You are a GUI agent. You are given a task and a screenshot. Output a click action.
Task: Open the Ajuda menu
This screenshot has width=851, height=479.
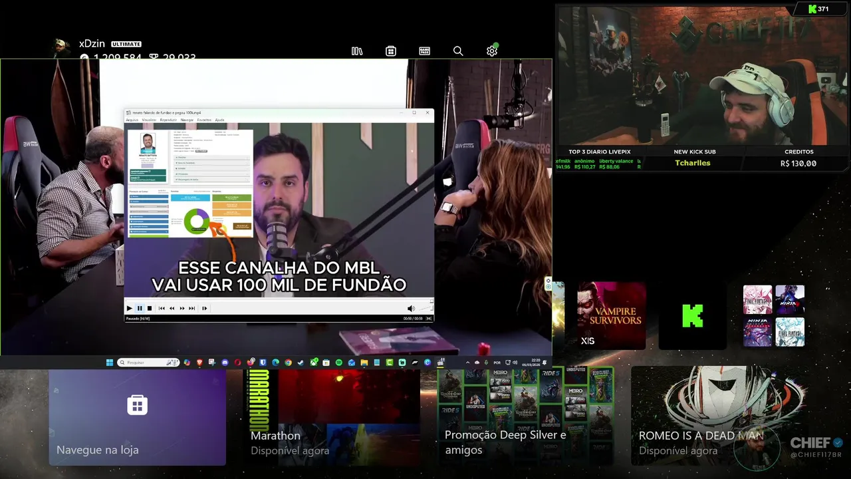(219, 120)
